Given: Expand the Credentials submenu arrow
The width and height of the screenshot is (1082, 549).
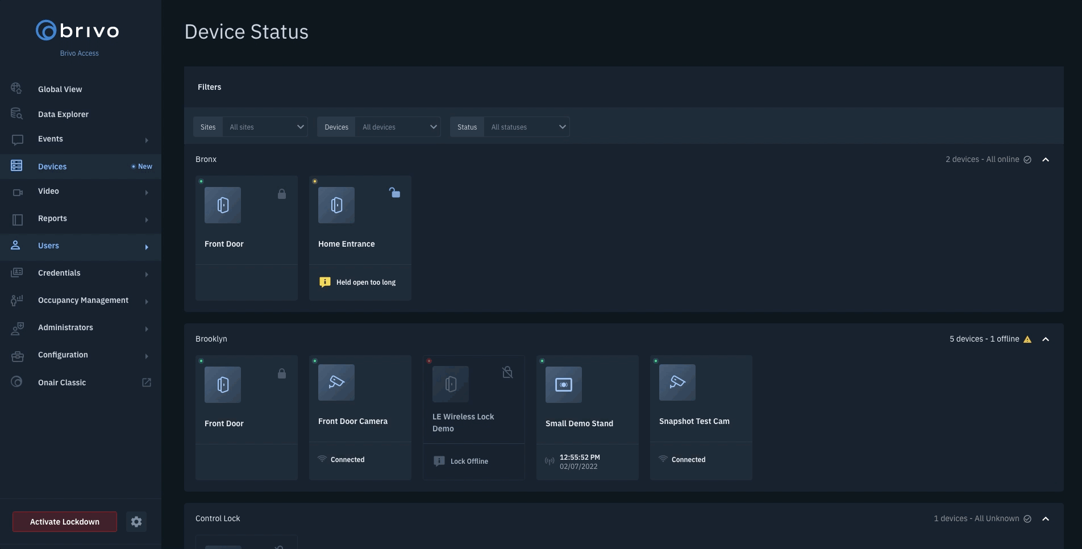Looking at the screenshot, I should point(147,274).
